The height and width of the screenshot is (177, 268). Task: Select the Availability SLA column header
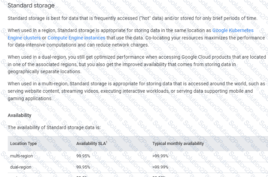[91, 144]
